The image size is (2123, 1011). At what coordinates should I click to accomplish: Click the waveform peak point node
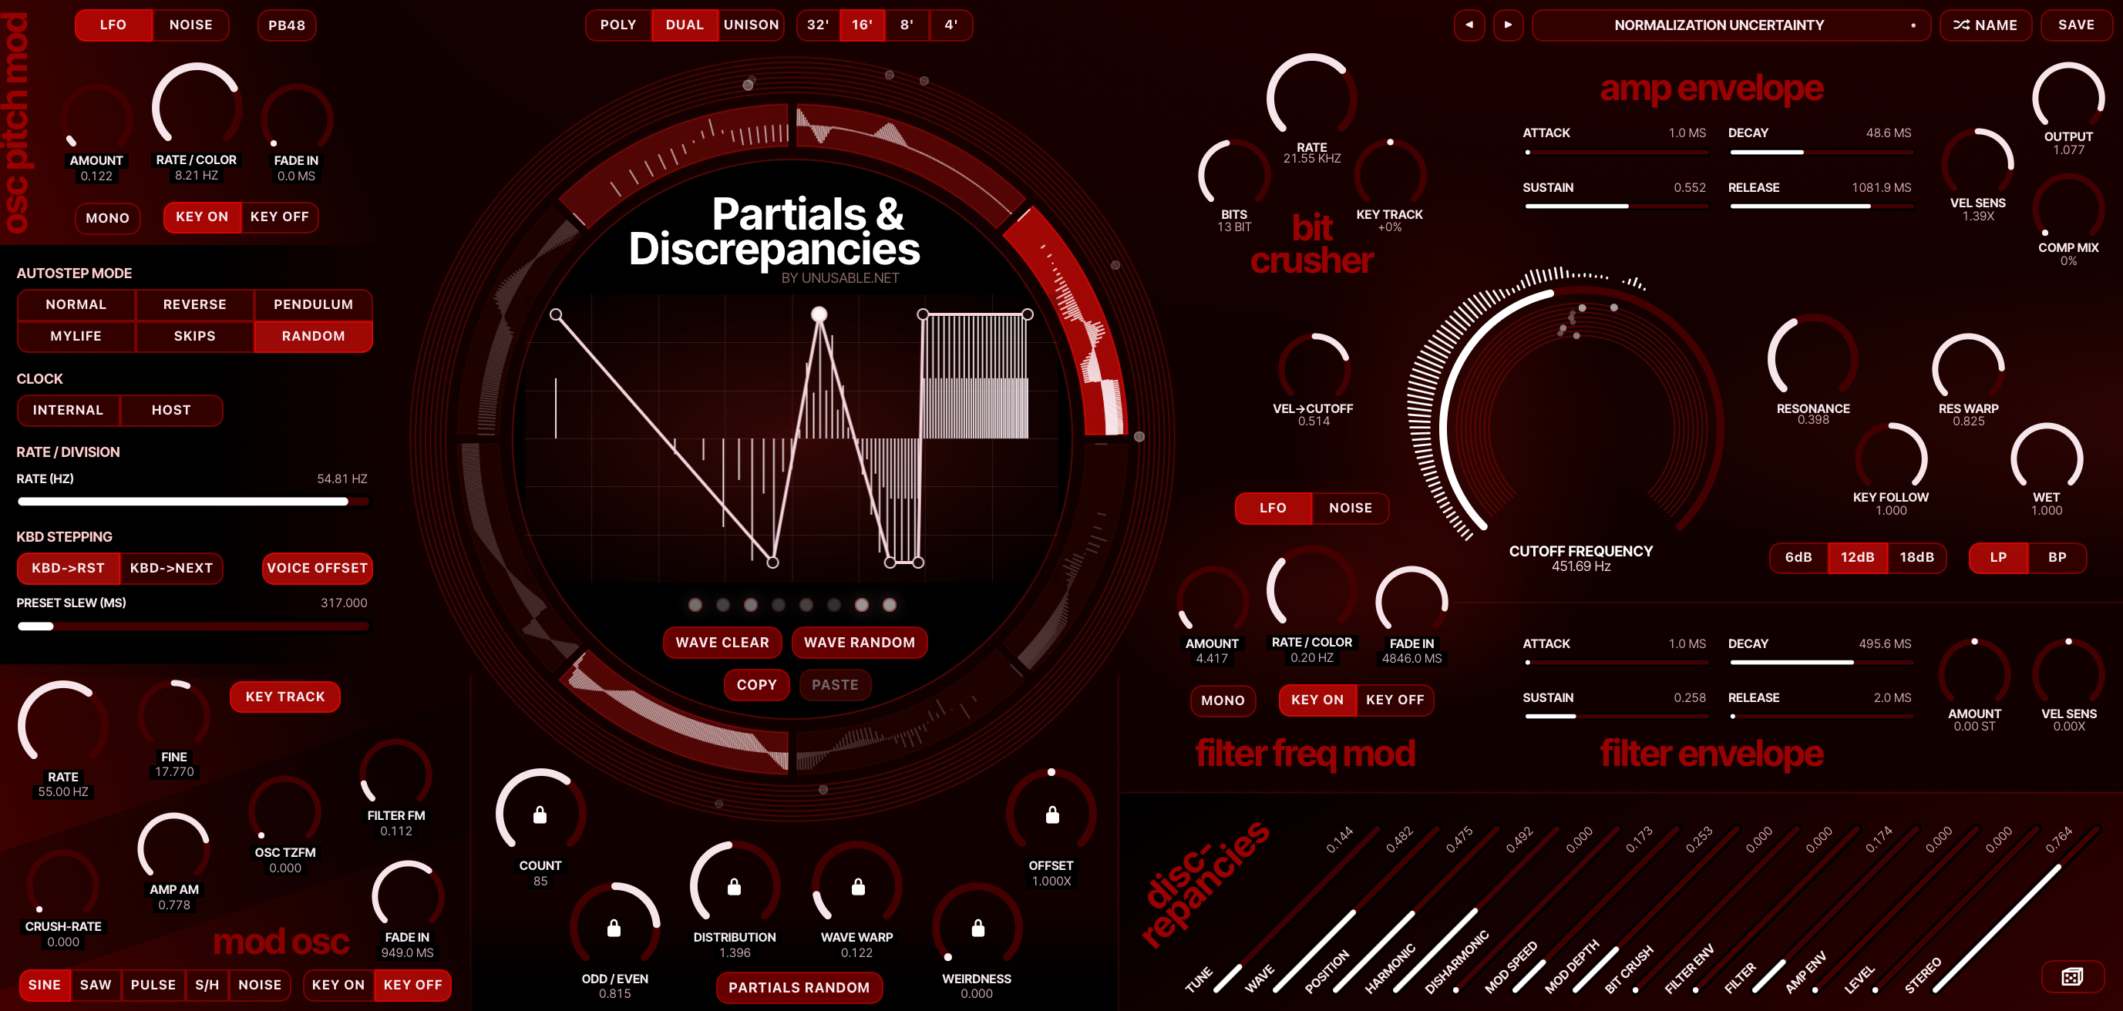click(x=819, y=314)
